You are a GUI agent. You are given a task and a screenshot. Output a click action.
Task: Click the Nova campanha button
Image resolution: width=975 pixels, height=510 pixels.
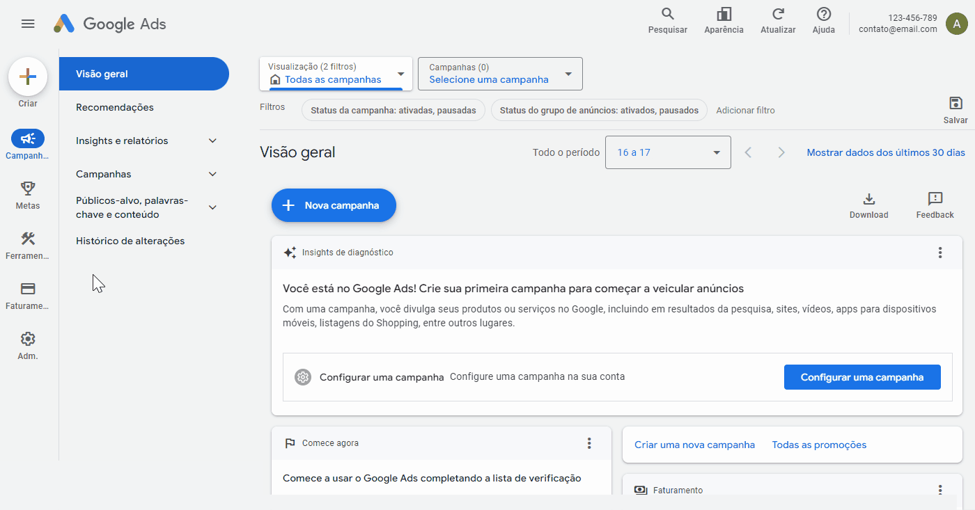[x=334, y=205]
